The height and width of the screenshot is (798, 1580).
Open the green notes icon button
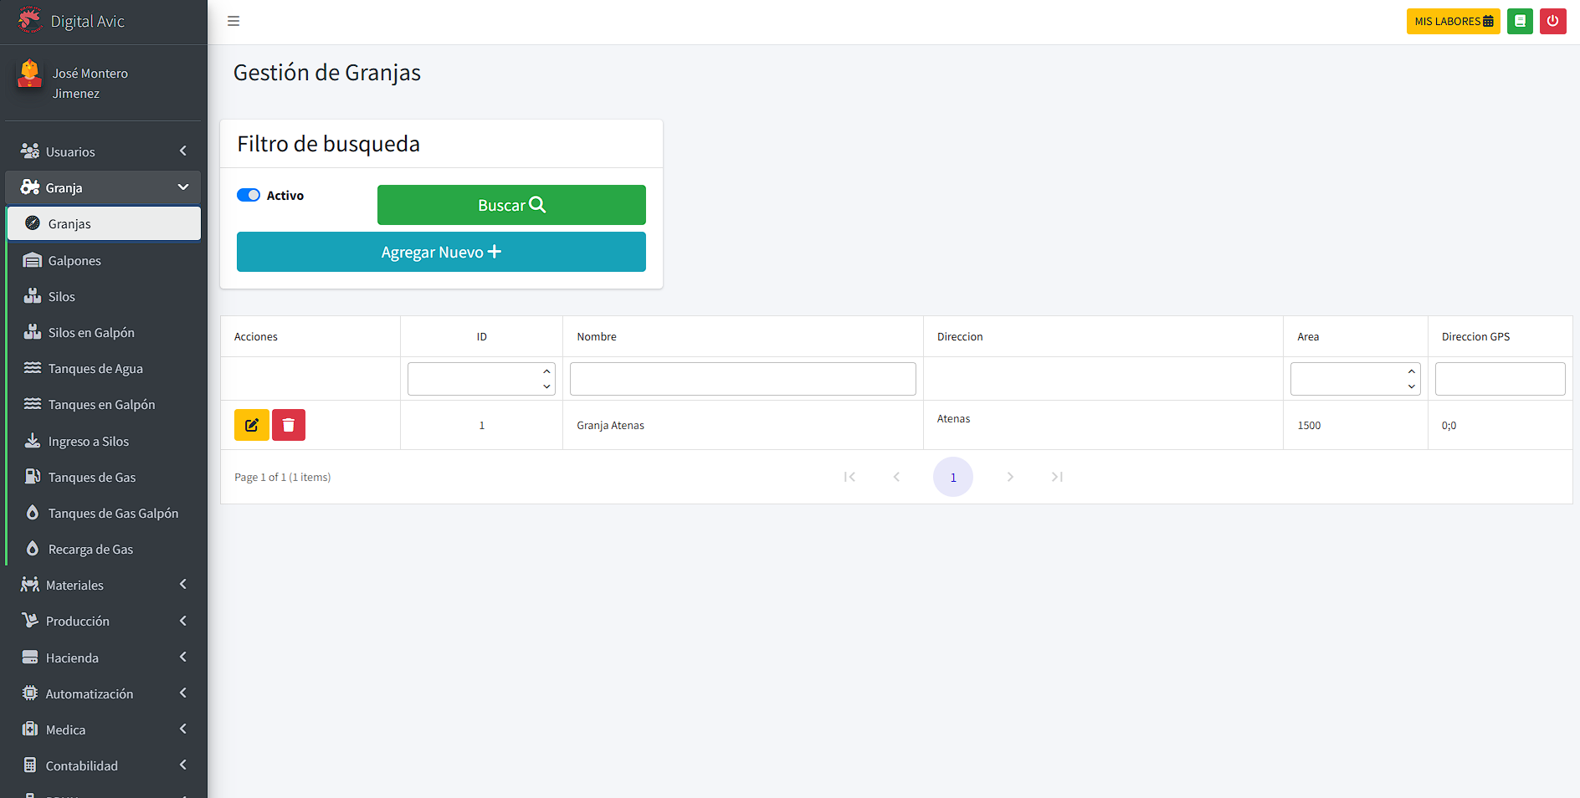[1520, 21]
